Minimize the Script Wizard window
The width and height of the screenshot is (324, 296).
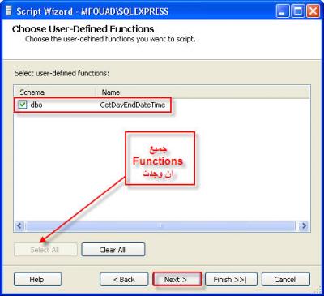click(x=283, y=11)
